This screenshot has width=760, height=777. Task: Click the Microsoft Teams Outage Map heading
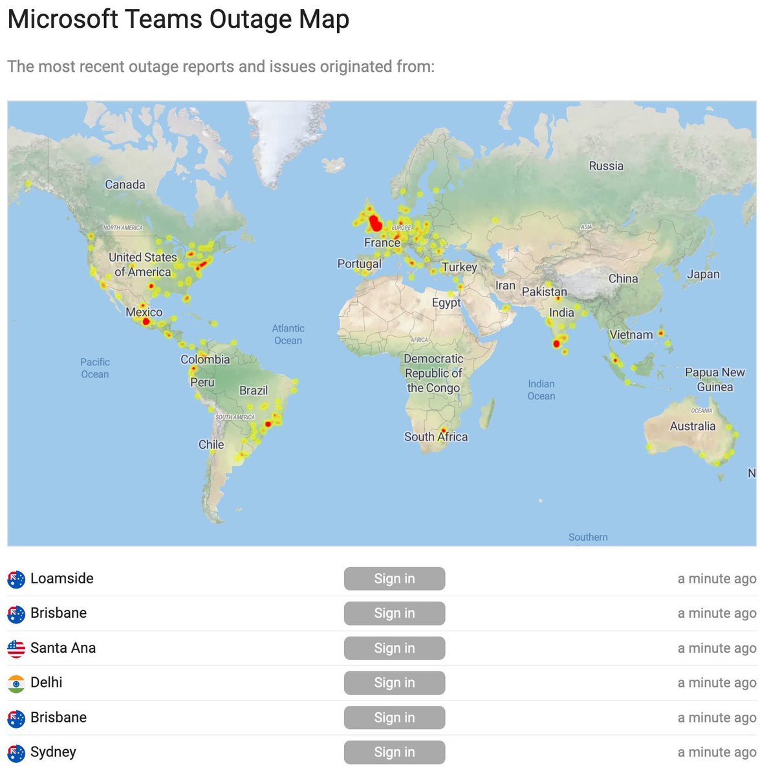tap(179, 19)
